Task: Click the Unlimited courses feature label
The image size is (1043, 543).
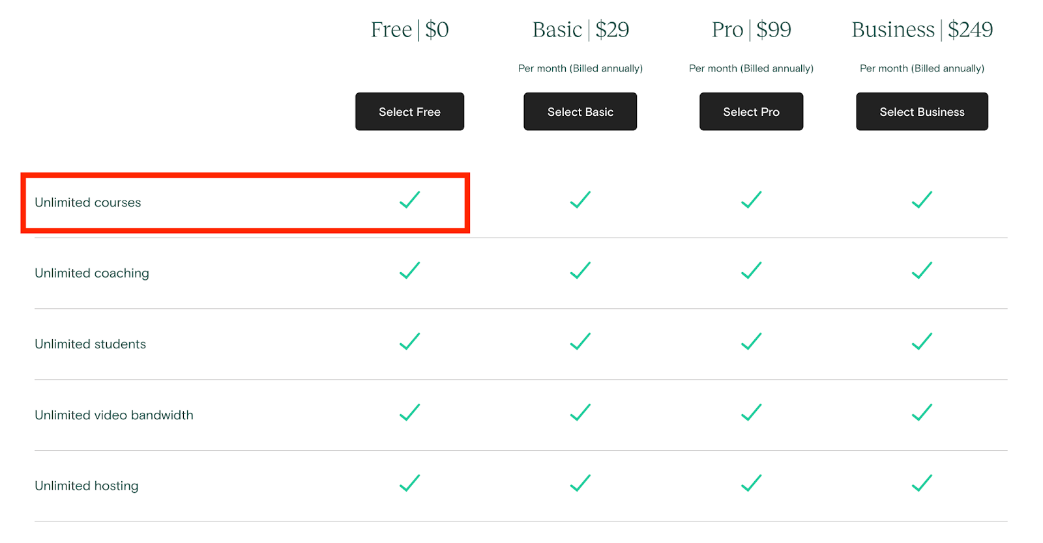Action: [88, 202]
